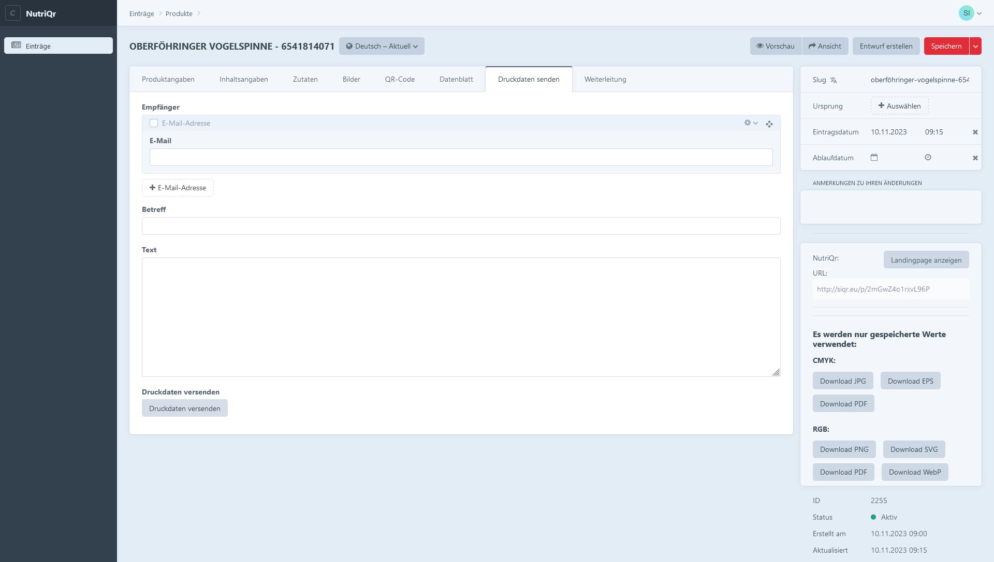994x562 pixels.
Task: Expand the arrow next to Speichern
Action: 975,47
